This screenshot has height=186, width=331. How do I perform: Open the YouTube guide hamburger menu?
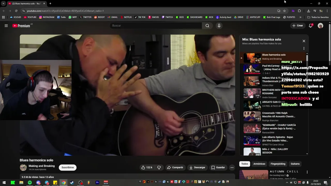[6, 26]
